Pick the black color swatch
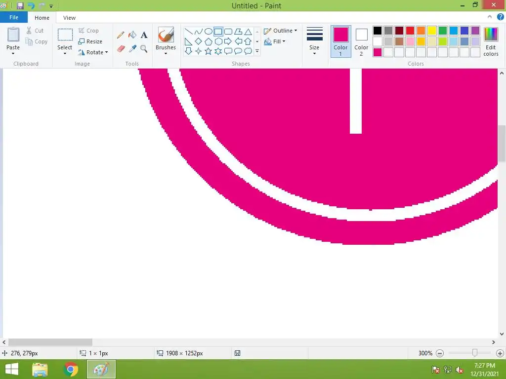506x379 pixels. [377, 31]
